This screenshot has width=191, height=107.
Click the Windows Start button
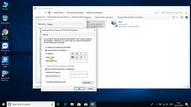(x=3, y=104)
